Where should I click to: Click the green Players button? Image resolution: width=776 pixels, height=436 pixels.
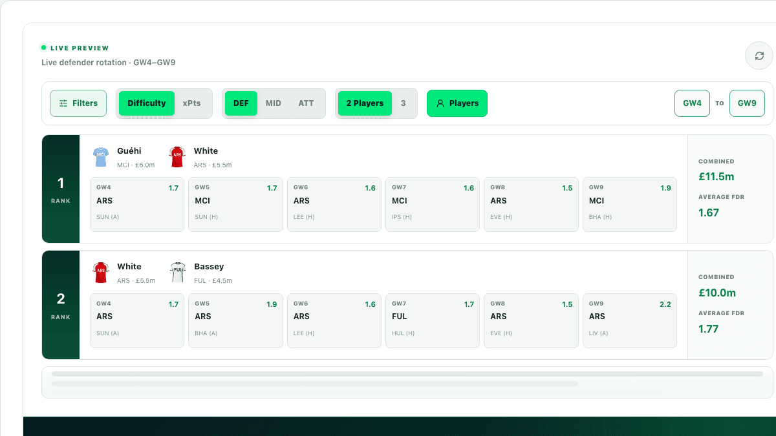click(457, 103)
